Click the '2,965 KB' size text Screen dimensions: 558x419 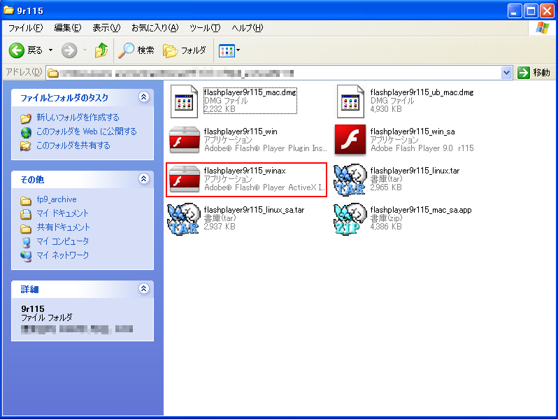point(386,187)
